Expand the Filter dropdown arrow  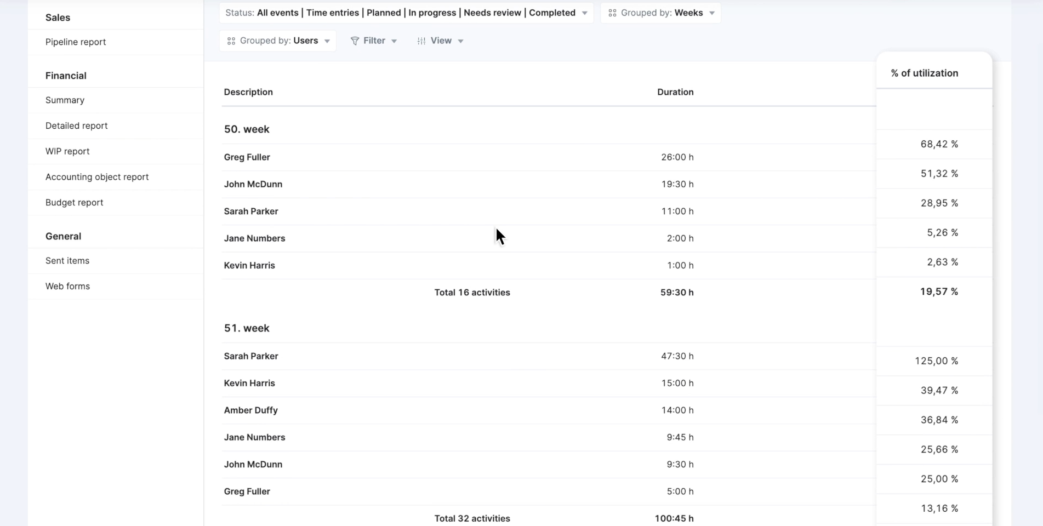click(394, 41)
